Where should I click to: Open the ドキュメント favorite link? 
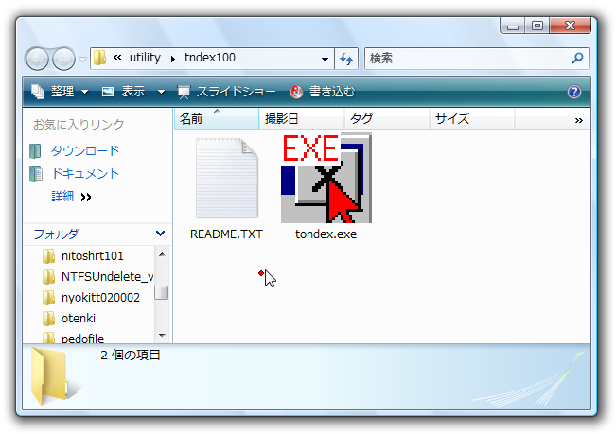click(x=85, y=173)
